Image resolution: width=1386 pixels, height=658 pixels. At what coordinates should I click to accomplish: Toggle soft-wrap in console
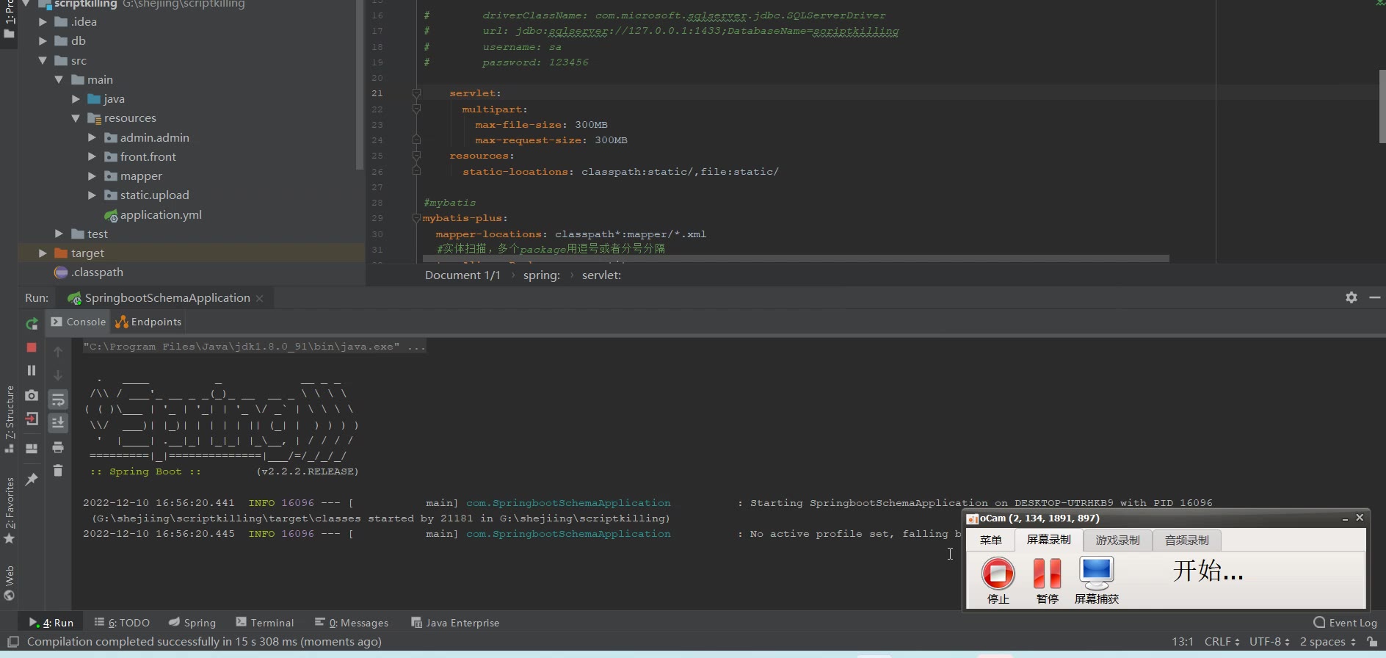pyautogui.click(x=58, y=399)
